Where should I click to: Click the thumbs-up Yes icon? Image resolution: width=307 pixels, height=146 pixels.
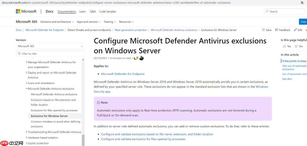284,46
